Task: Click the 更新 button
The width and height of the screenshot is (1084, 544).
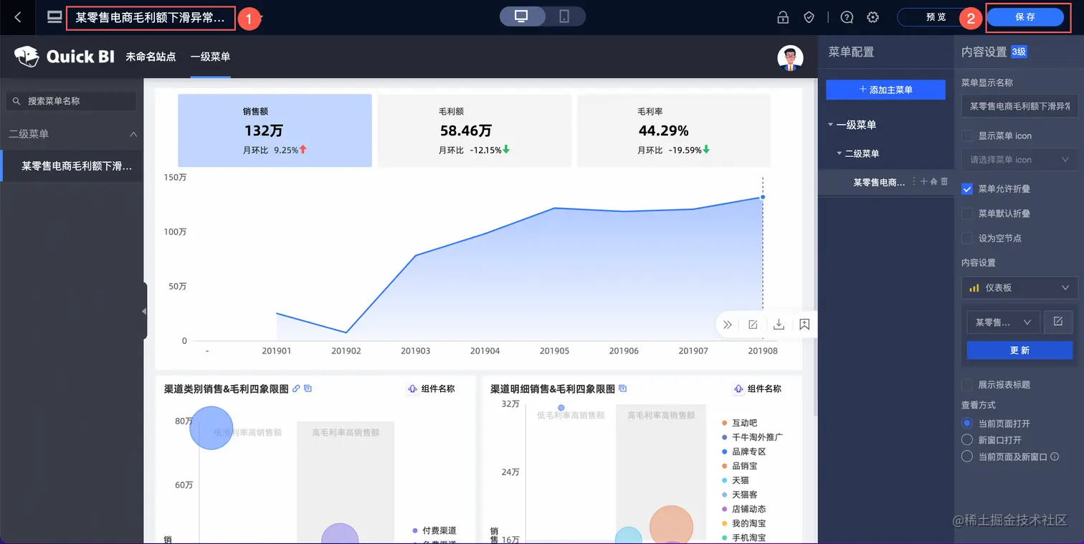Action: click(x=1019, y=350)
